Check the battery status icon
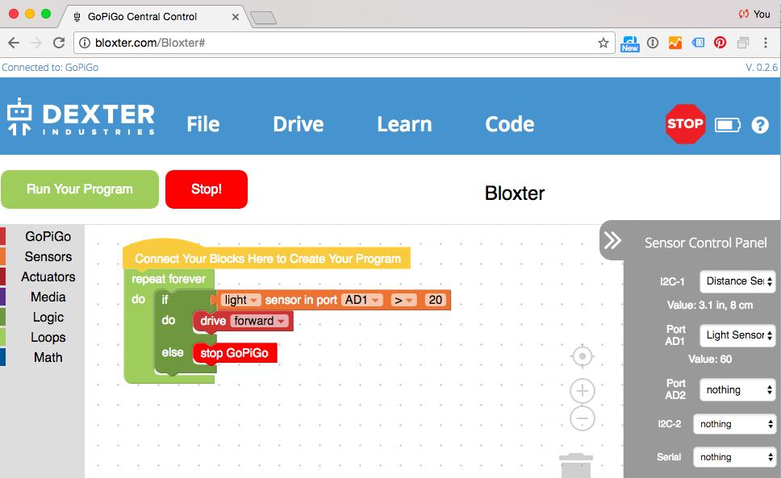This screenshot has height=478, width=781. [x=727, y=125]
